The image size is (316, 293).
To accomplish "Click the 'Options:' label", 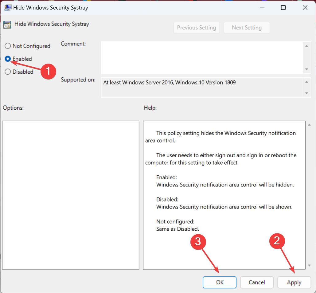I will click(13, 107).
